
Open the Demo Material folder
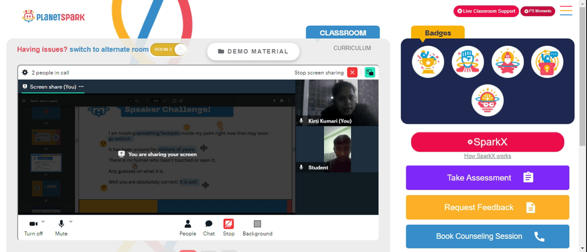coord(253,52)
